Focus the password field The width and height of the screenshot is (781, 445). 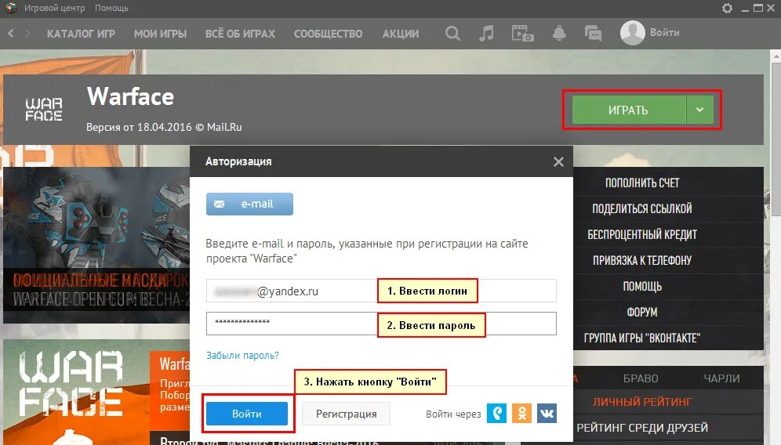coord(381,324)
